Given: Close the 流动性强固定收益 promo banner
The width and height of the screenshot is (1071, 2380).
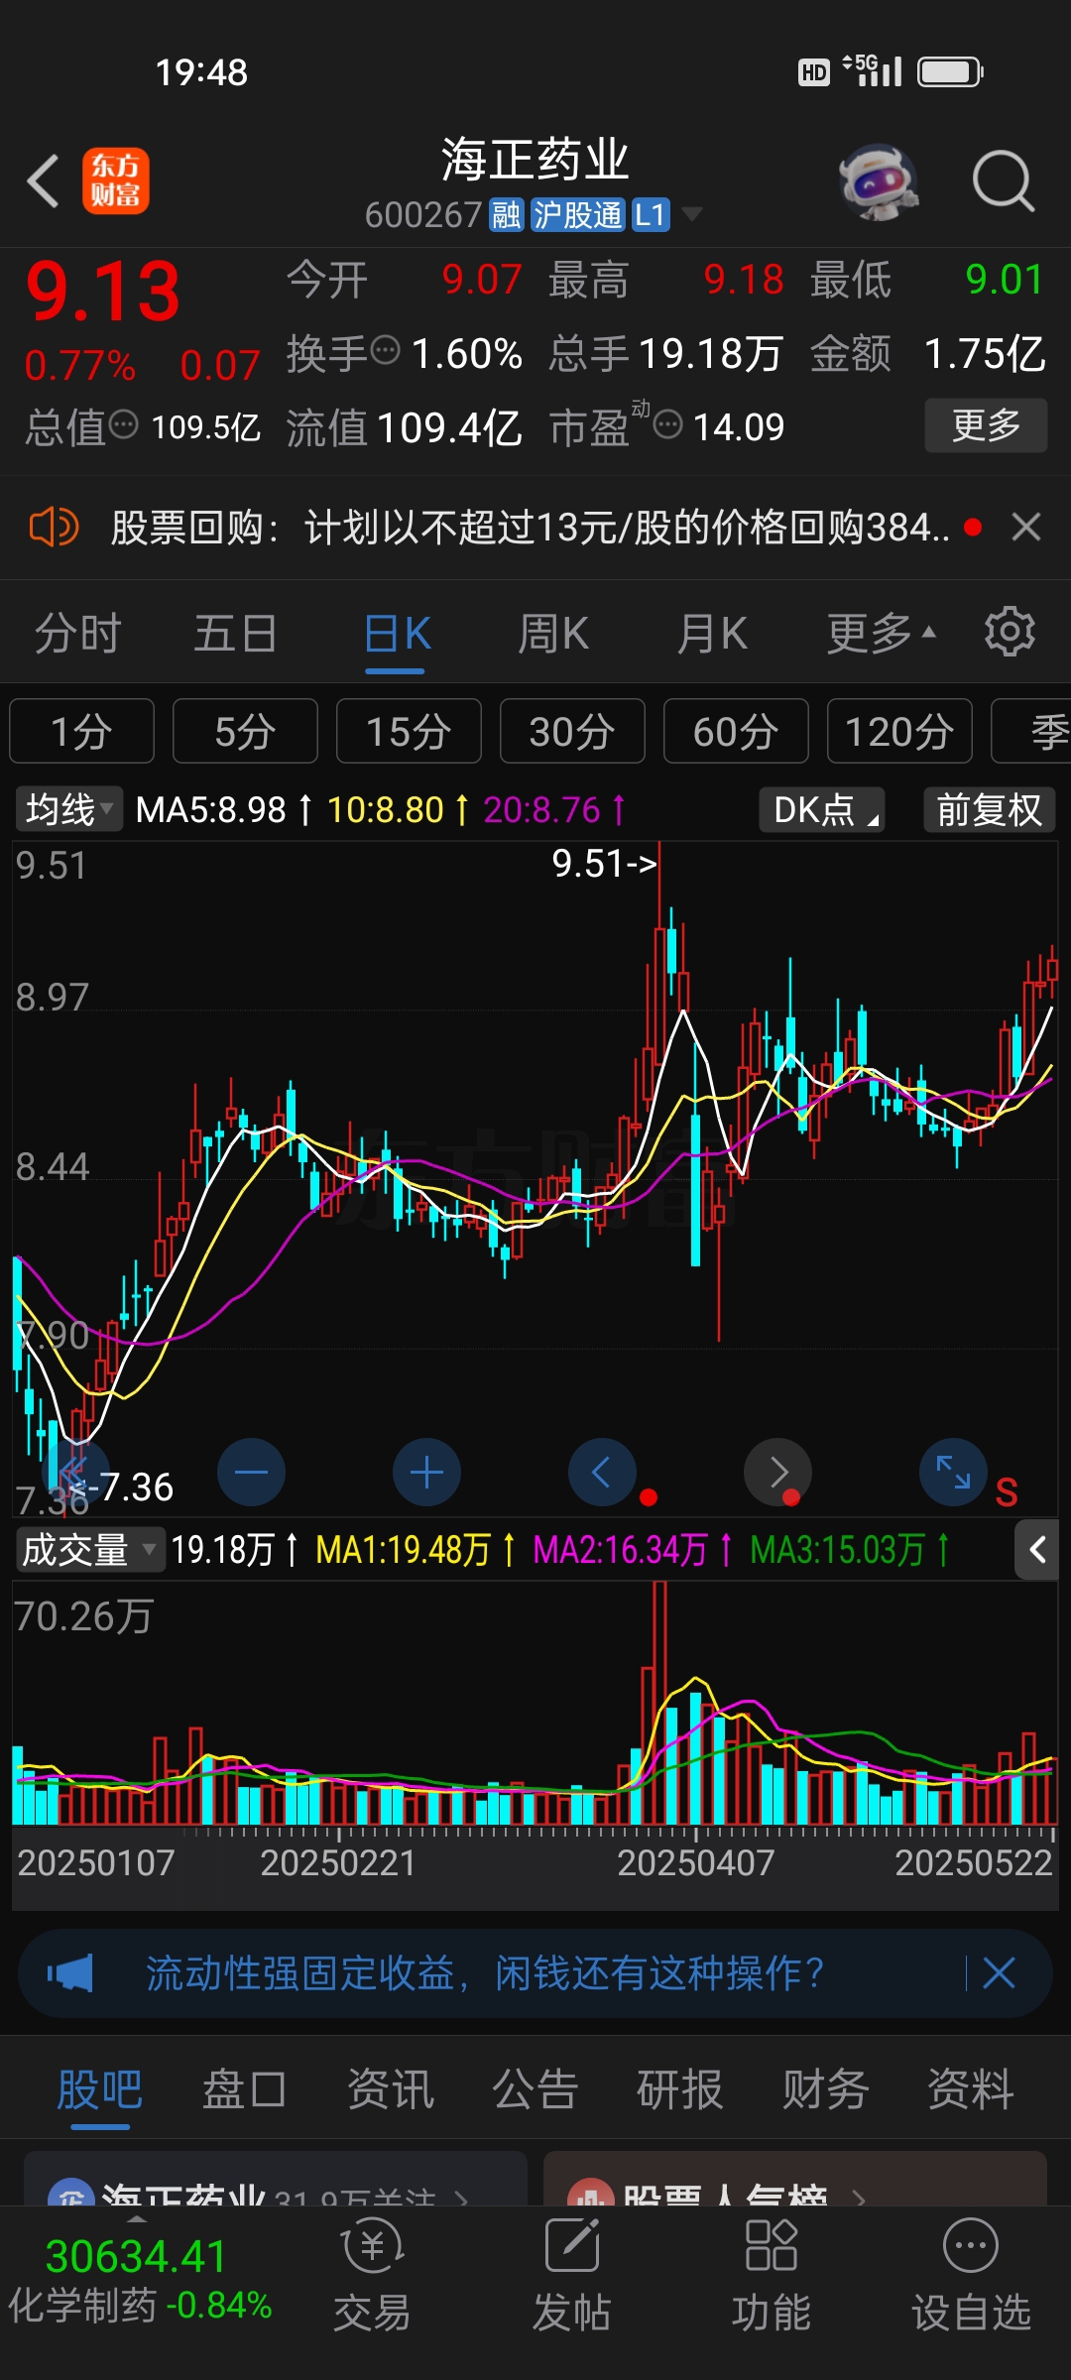Looking at the screenshot, I should pos(999,1973).
